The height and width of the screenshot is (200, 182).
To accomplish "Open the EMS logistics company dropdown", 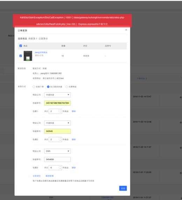I will pyautogui.click(x=57, y=151).
